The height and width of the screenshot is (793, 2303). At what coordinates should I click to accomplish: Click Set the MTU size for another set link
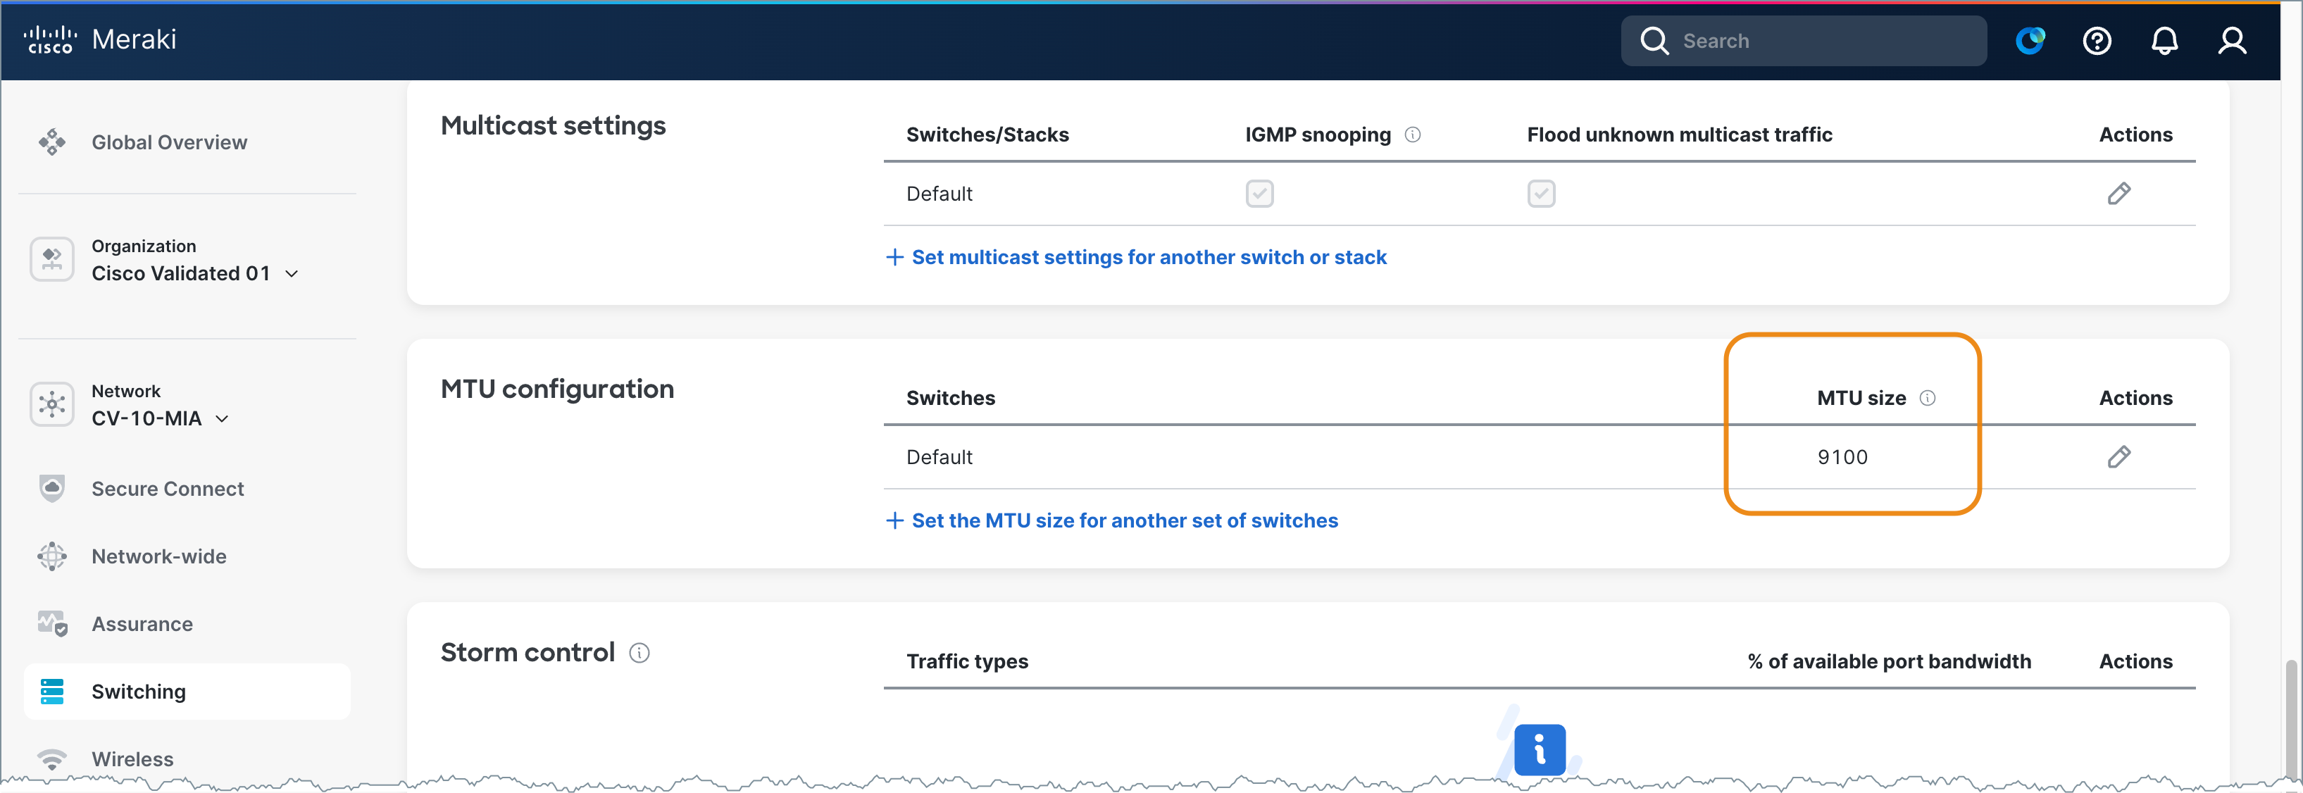(1111, 521)
